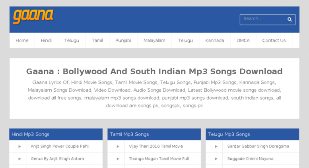The width and height of the screenshot is (309, 168).
Task: Play icon beside Thanga Magan Tamil Movie
Action: pyautogui.click(x=118, y=159)
